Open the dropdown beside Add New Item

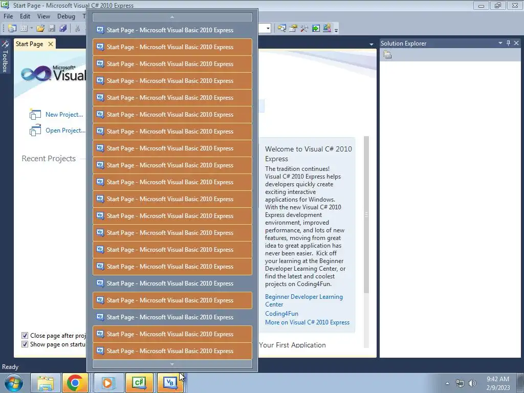pyautogui.click(x=31, y=29)
